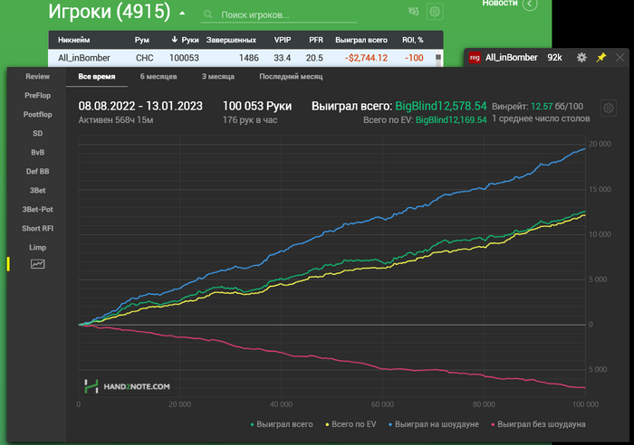
Task: Open the Limp section
Action: pyautogui.click(x=38, y=247)
